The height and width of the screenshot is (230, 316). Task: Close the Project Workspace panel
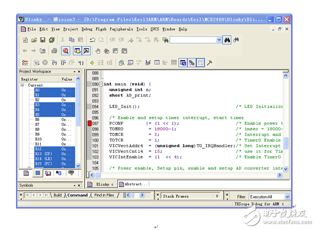(x=79, y=72)
